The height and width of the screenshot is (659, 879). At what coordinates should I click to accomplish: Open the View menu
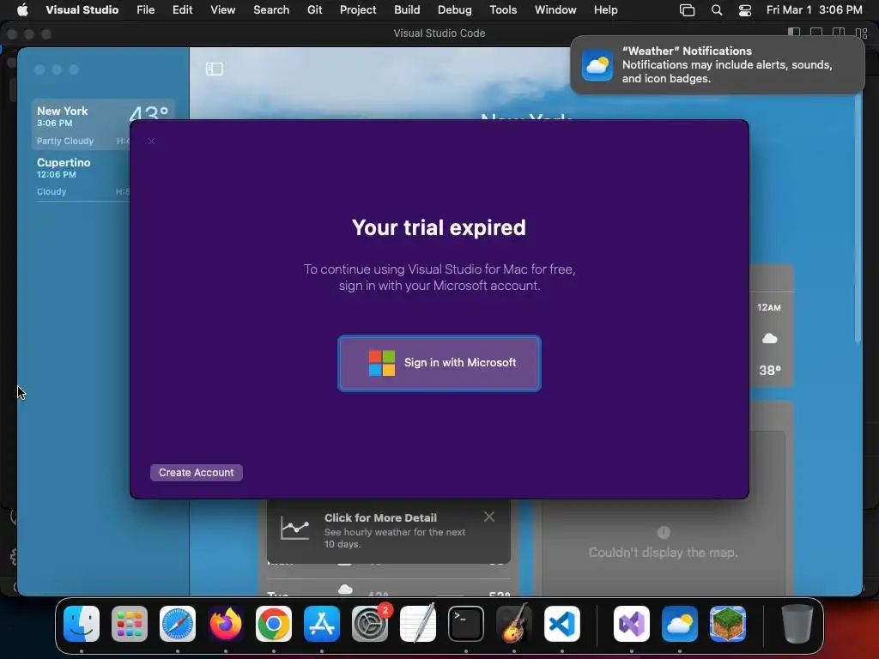pos(222,9)
